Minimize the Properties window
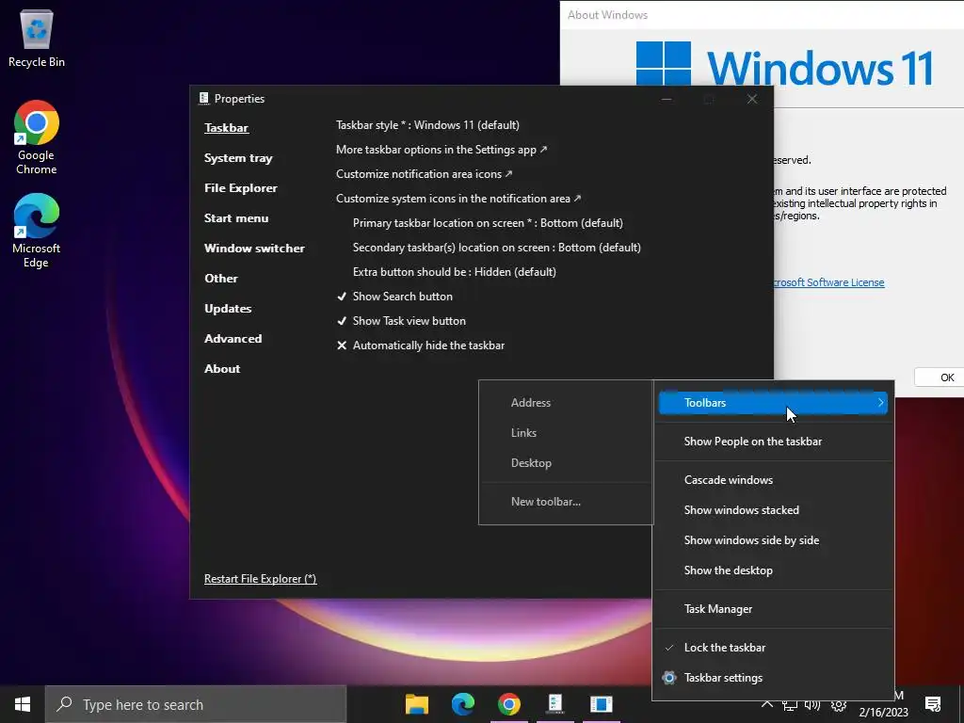 pos(667,99)
